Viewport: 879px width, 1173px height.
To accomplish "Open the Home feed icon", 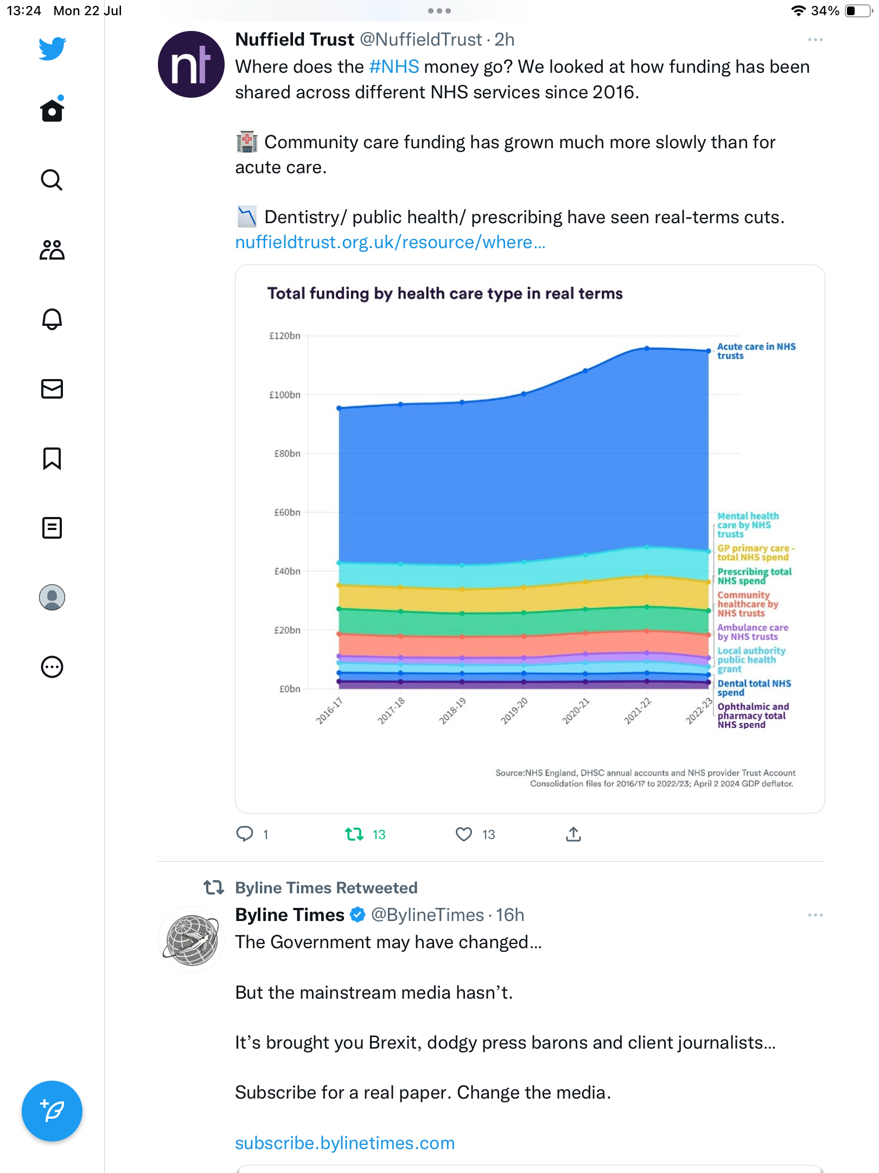I will point(52,111).
